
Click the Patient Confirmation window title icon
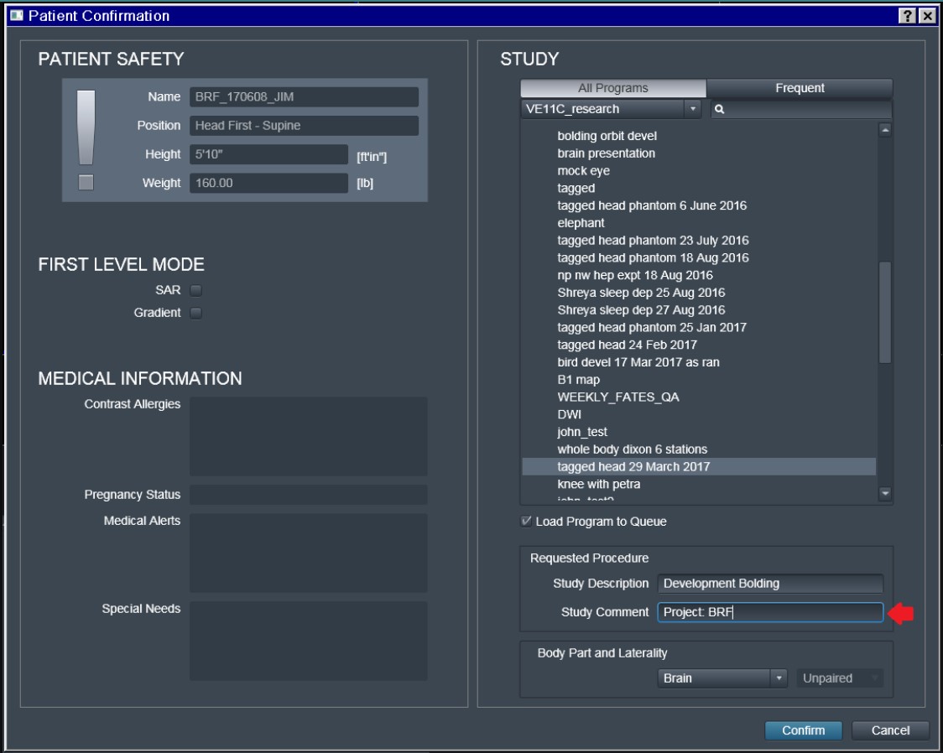[17, 16]
